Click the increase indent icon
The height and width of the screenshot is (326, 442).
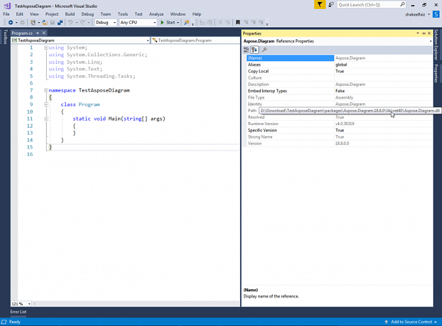point(210,22)
